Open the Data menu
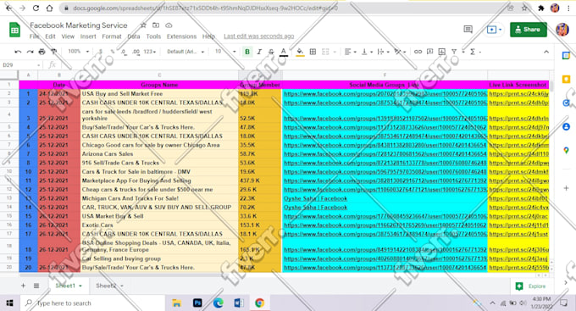576x311 pixels. coord(134,36)
